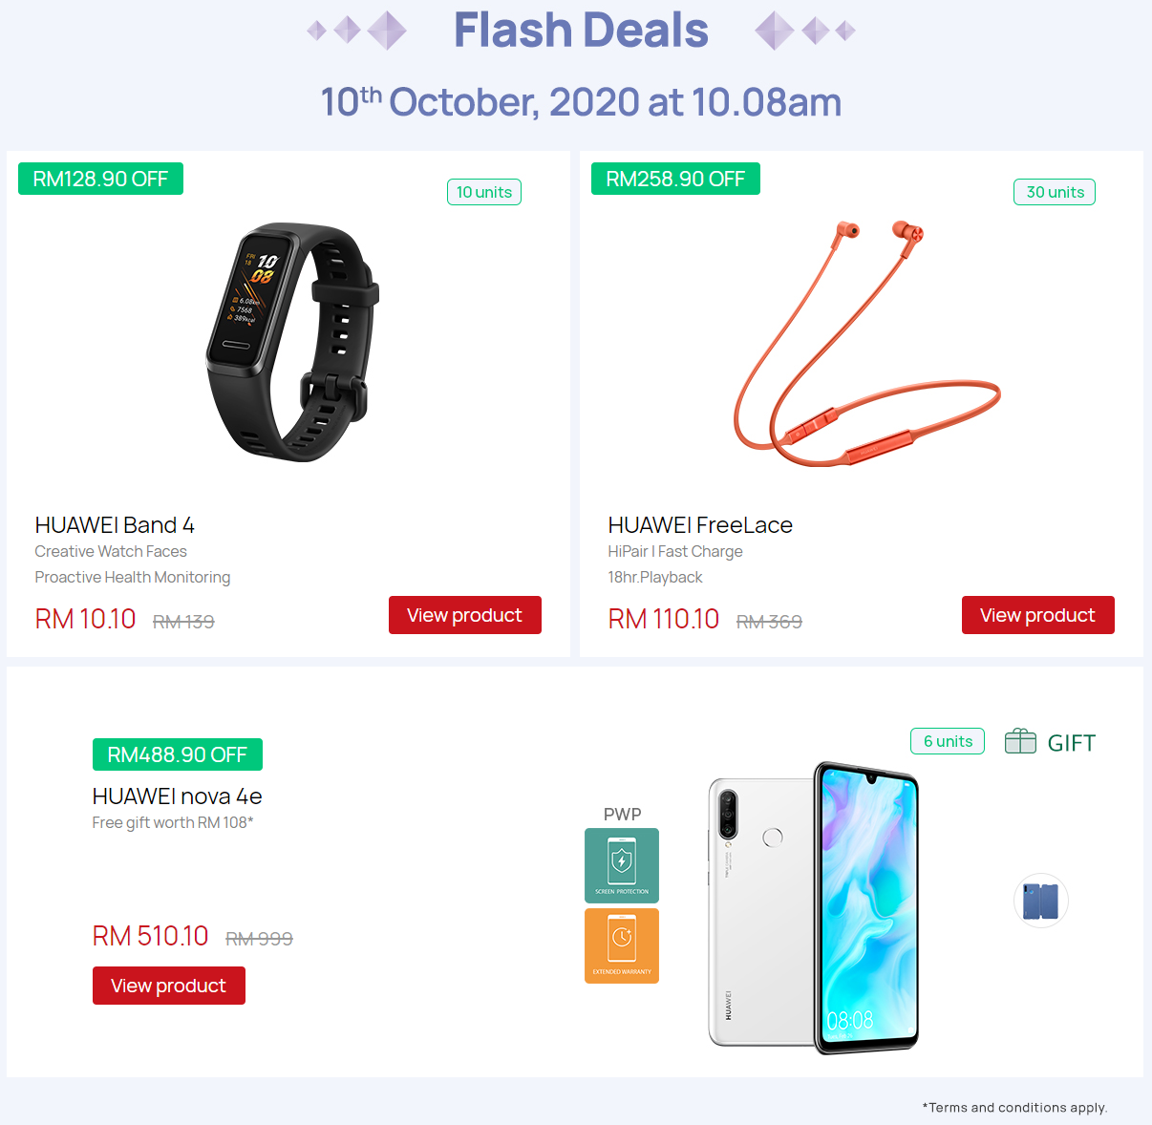Select the orange Extended Warranty PWP icon

tap(622, 945)
